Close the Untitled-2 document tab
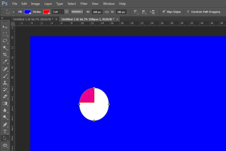The height and width of the screenshot is (151, 226). 117,19
